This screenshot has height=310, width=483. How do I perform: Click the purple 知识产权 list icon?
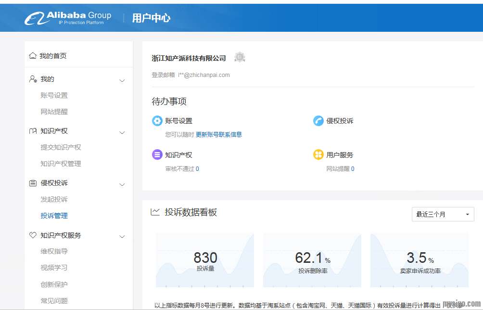(x=157, y=155)
